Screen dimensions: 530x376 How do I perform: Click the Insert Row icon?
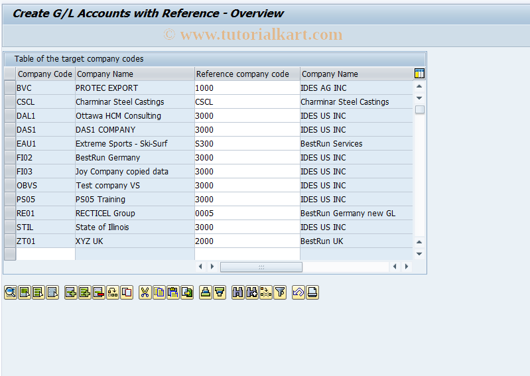[85, 292]
